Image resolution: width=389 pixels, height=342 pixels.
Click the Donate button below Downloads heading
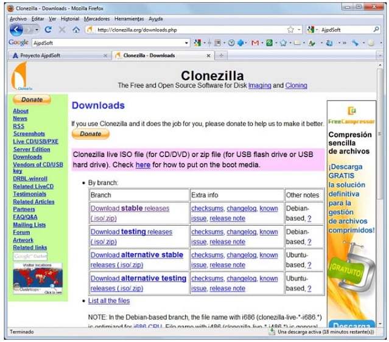point(91,134)
